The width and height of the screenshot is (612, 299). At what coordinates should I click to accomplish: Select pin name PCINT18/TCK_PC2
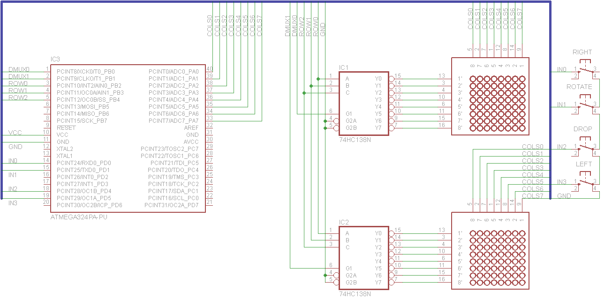coord(173,184)
